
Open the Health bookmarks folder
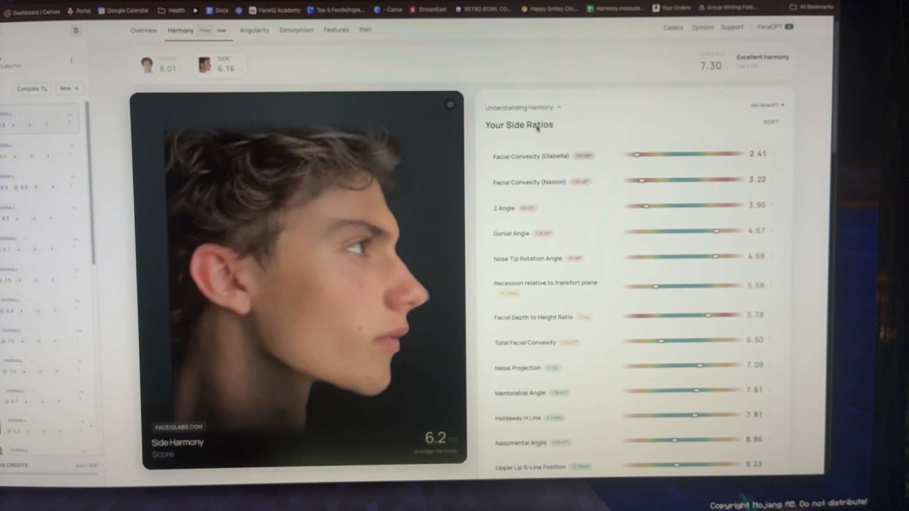pyautogui.click(x=172, y=10)
